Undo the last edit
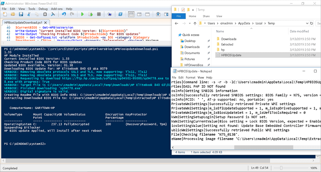The height and width of the screenshot is (172, 321). pos(64,14)
